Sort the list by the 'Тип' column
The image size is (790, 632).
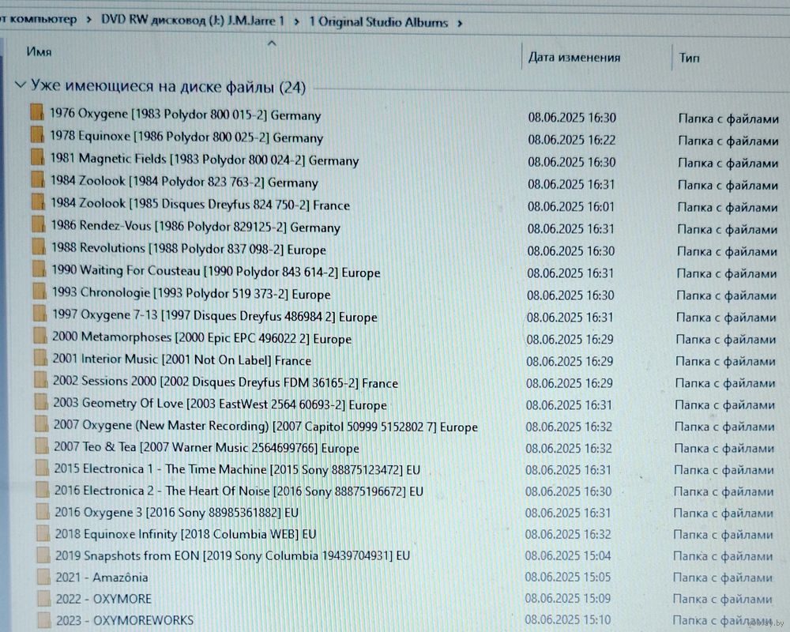point(689,58)
